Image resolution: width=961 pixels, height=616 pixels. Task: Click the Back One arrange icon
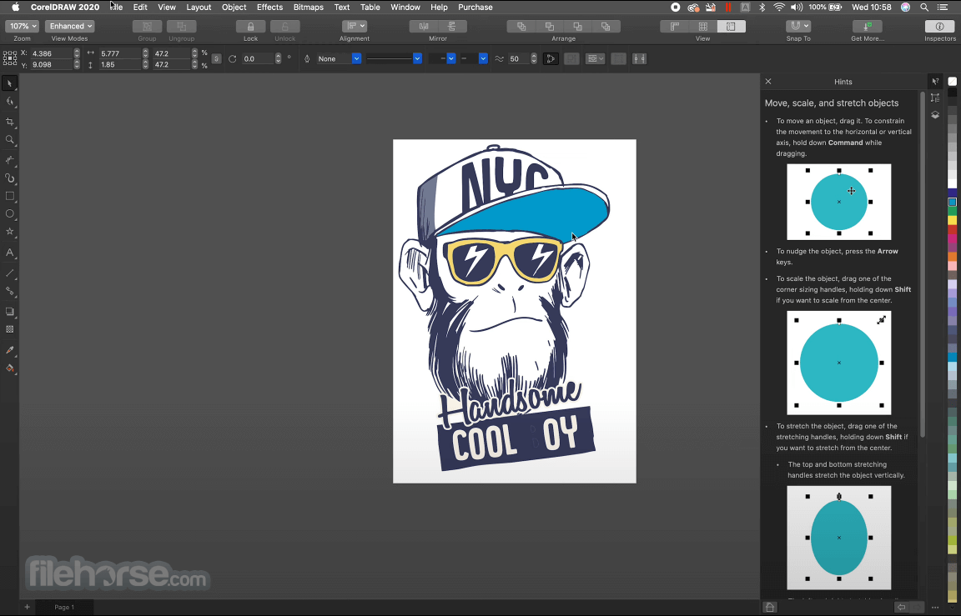[577, 27]
